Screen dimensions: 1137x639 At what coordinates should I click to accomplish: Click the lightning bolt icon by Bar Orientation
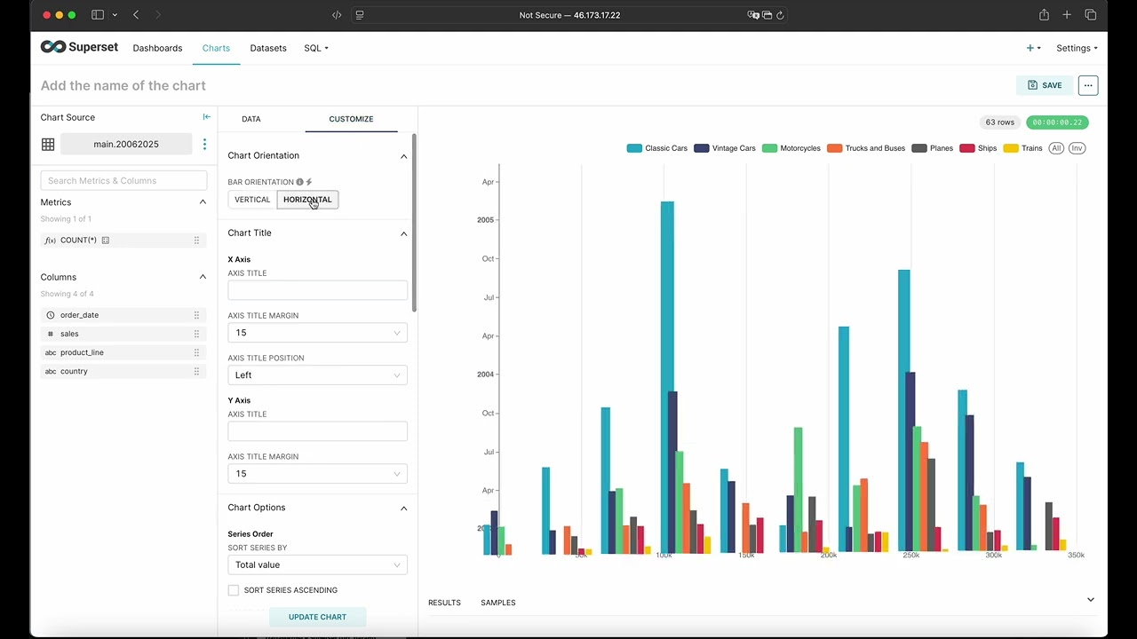[x=309, y=182]
